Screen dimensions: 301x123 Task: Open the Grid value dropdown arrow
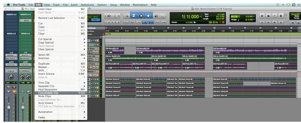pos(254,16)
